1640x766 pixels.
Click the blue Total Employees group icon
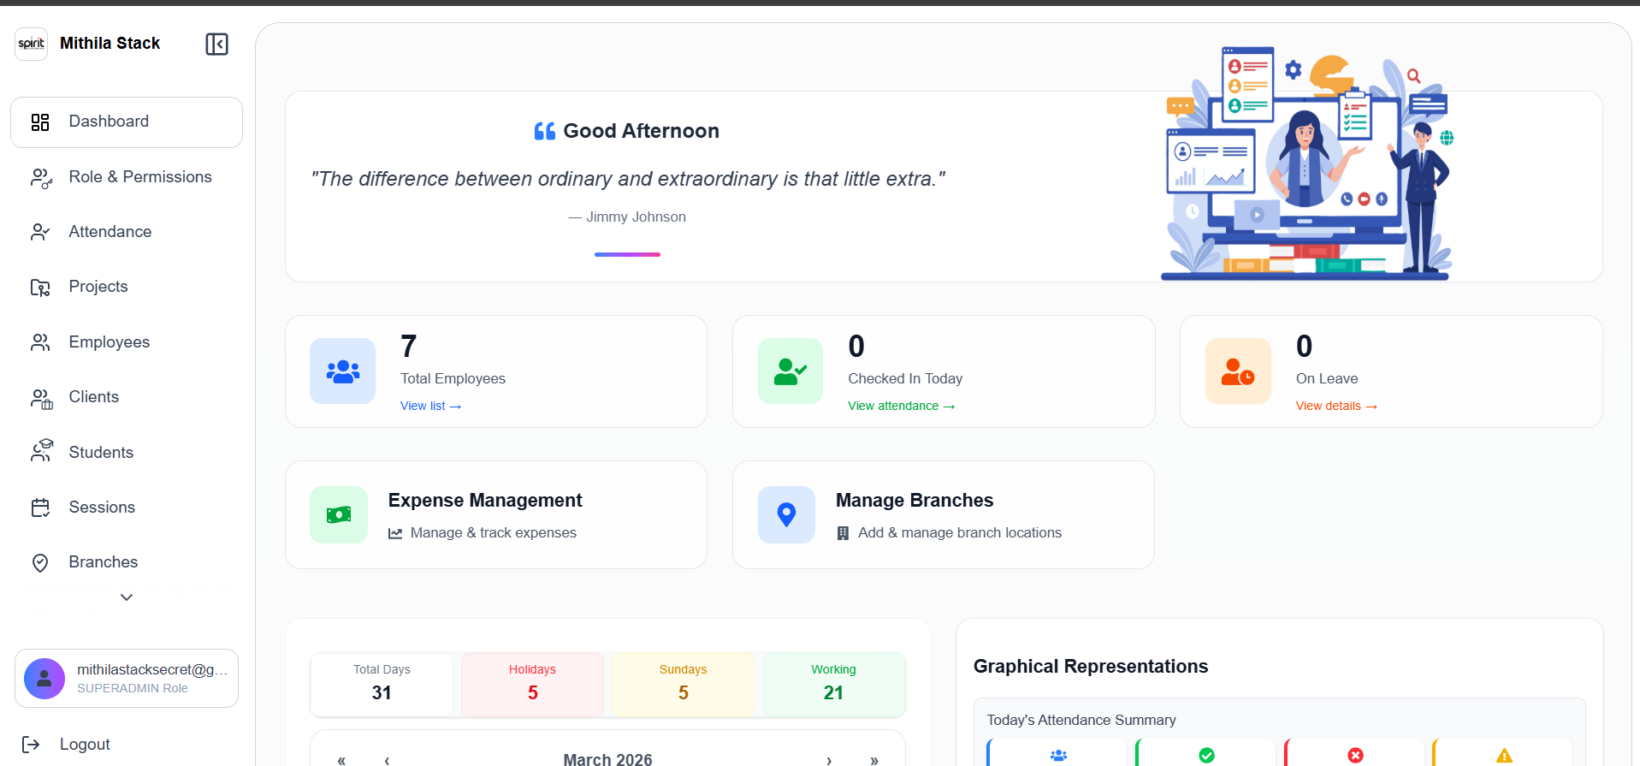(343, 371)
